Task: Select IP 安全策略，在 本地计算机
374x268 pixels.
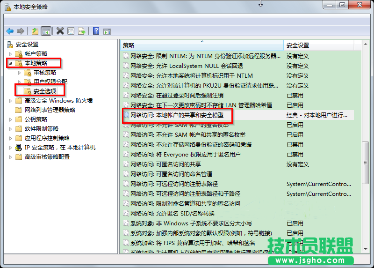Action: [x=60, y=148]
